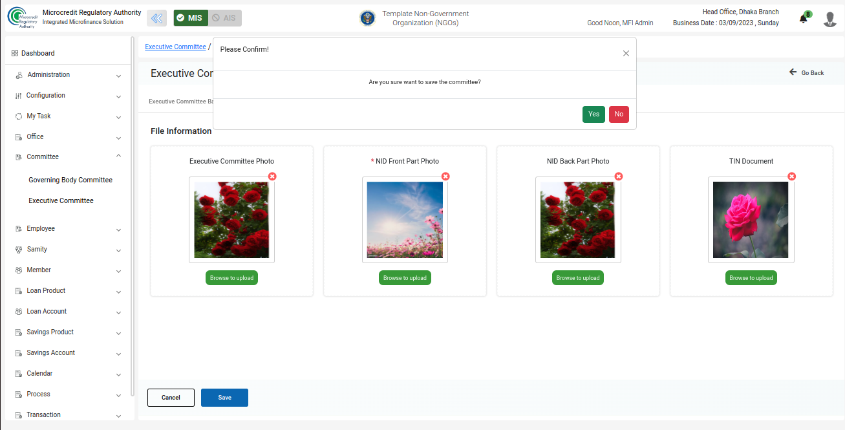
Task: Expand the My Task menu chevron
Action: coord(118,117)
